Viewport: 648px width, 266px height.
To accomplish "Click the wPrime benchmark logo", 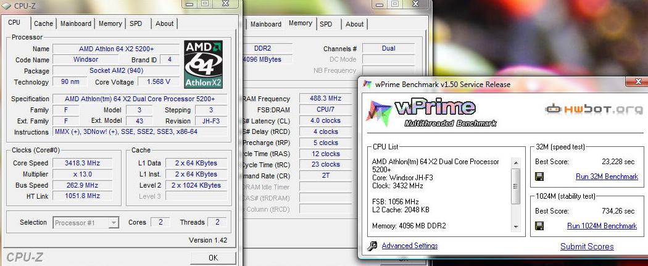I will [431, 113].
